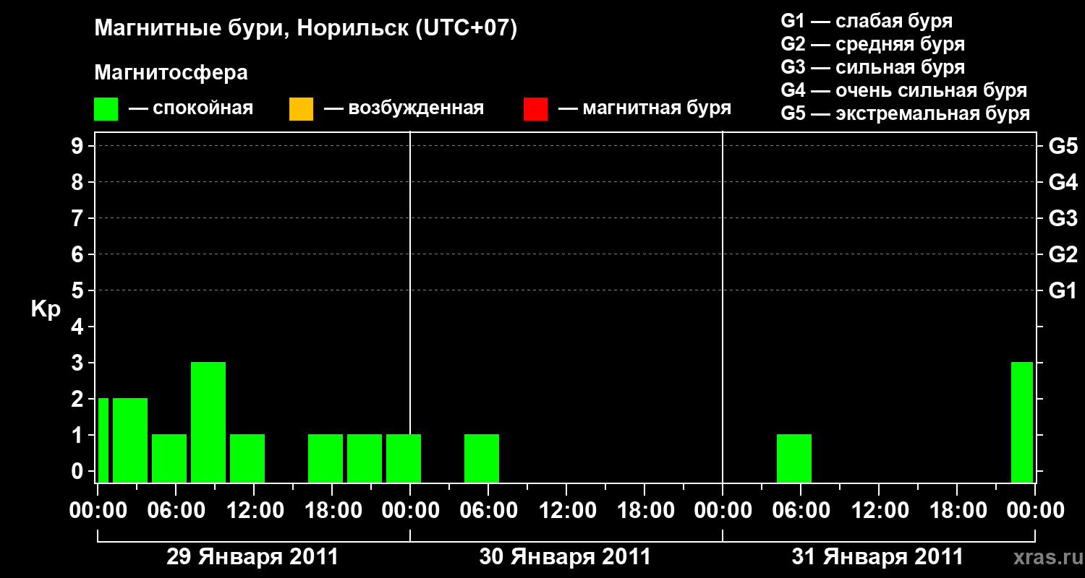Select the G4 — очень сильная буря description
Image resolution: width=1085 pixels, height=578 pixels.
903,91
